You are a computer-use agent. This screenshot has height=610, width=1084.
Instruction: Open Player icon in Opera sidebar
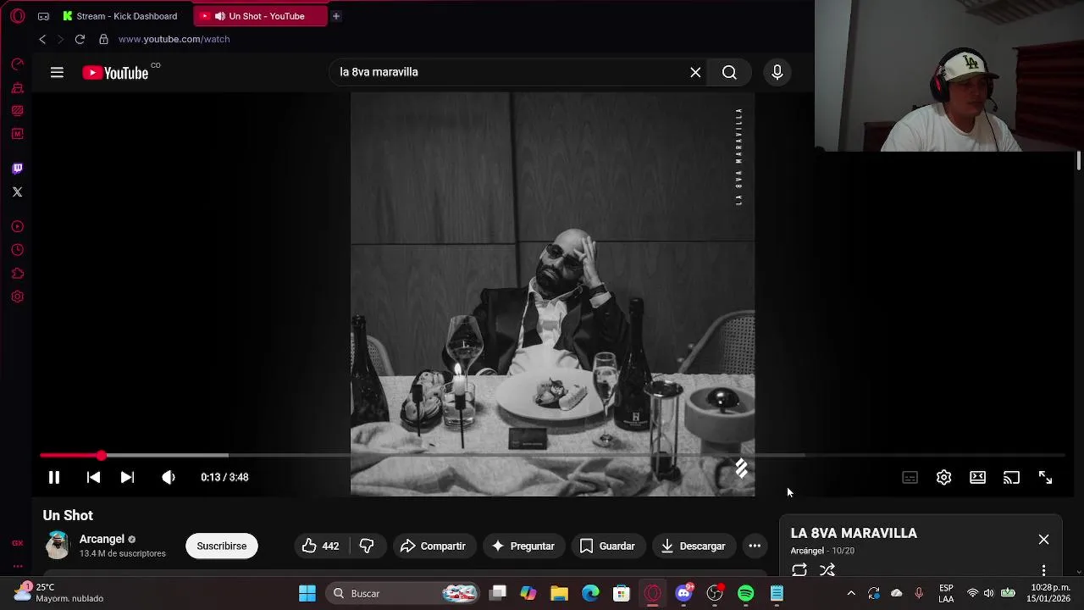(x=17, y=227)
